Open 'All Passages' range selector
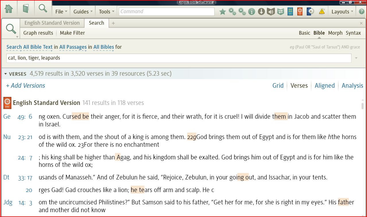 pyautogui.click(x=73, y=47)
